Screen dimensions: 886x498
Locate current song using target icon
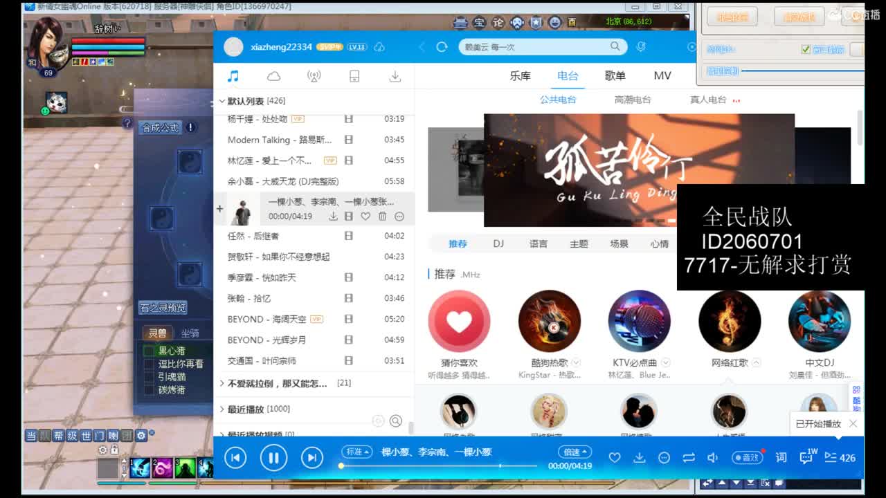tap(378, 421)
